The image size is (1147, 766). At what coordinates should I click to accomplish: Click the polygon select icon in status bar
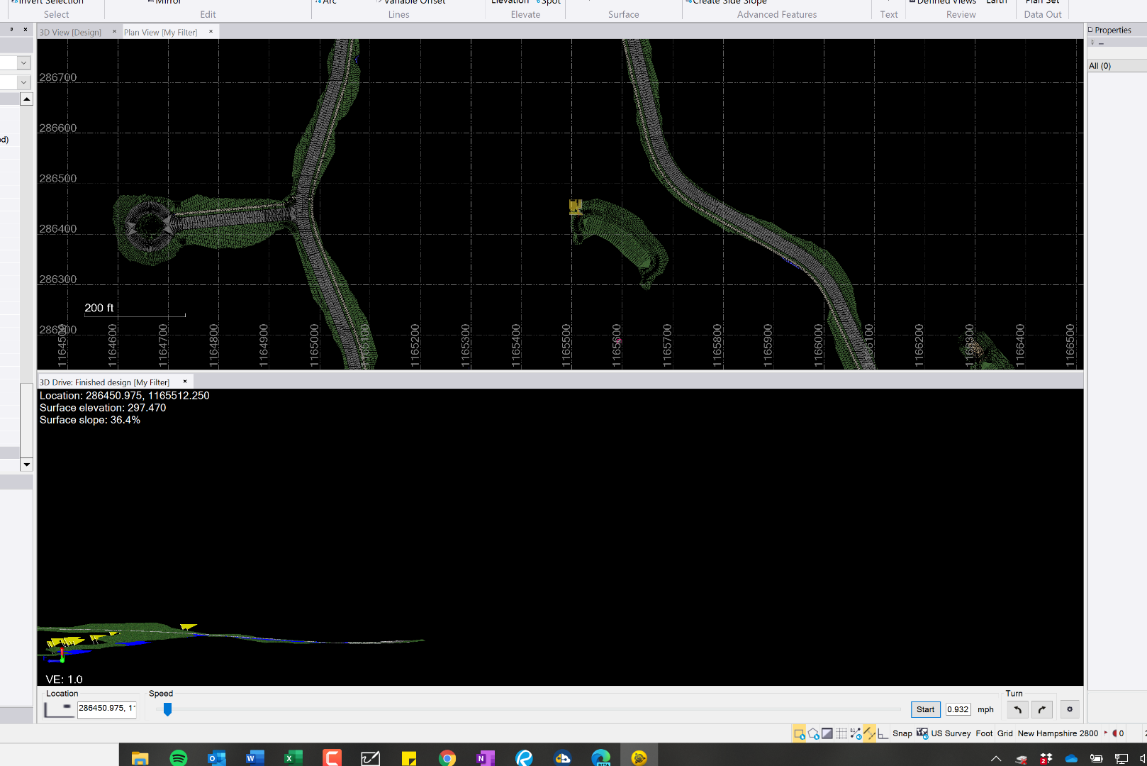(813, 733)
